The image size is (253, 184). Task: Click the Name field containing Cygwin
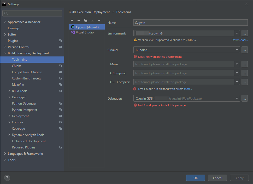click(x=190, y=23)
